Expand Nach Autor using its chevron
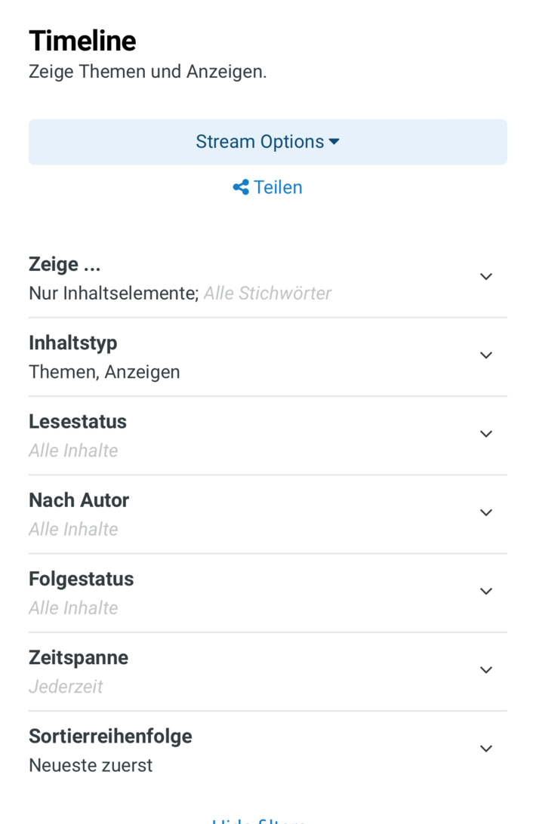 [486, 513]
